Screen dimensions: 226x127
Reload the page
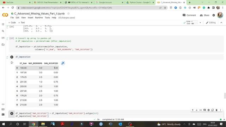coord(13,8)
